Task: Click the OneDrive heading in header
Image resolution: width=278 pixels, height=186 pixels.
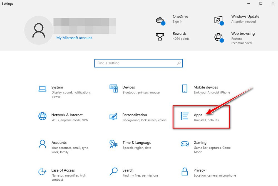Action: pyautogui.click(x=180, y=16)
